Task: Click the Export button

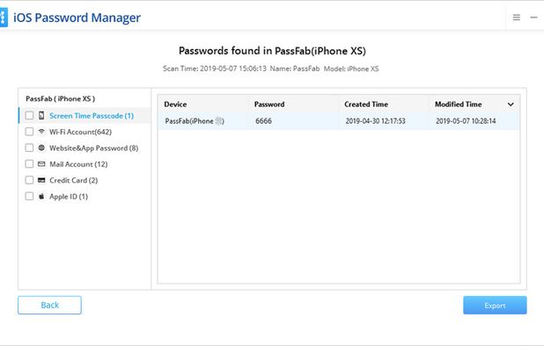Action: pos(495,306)
